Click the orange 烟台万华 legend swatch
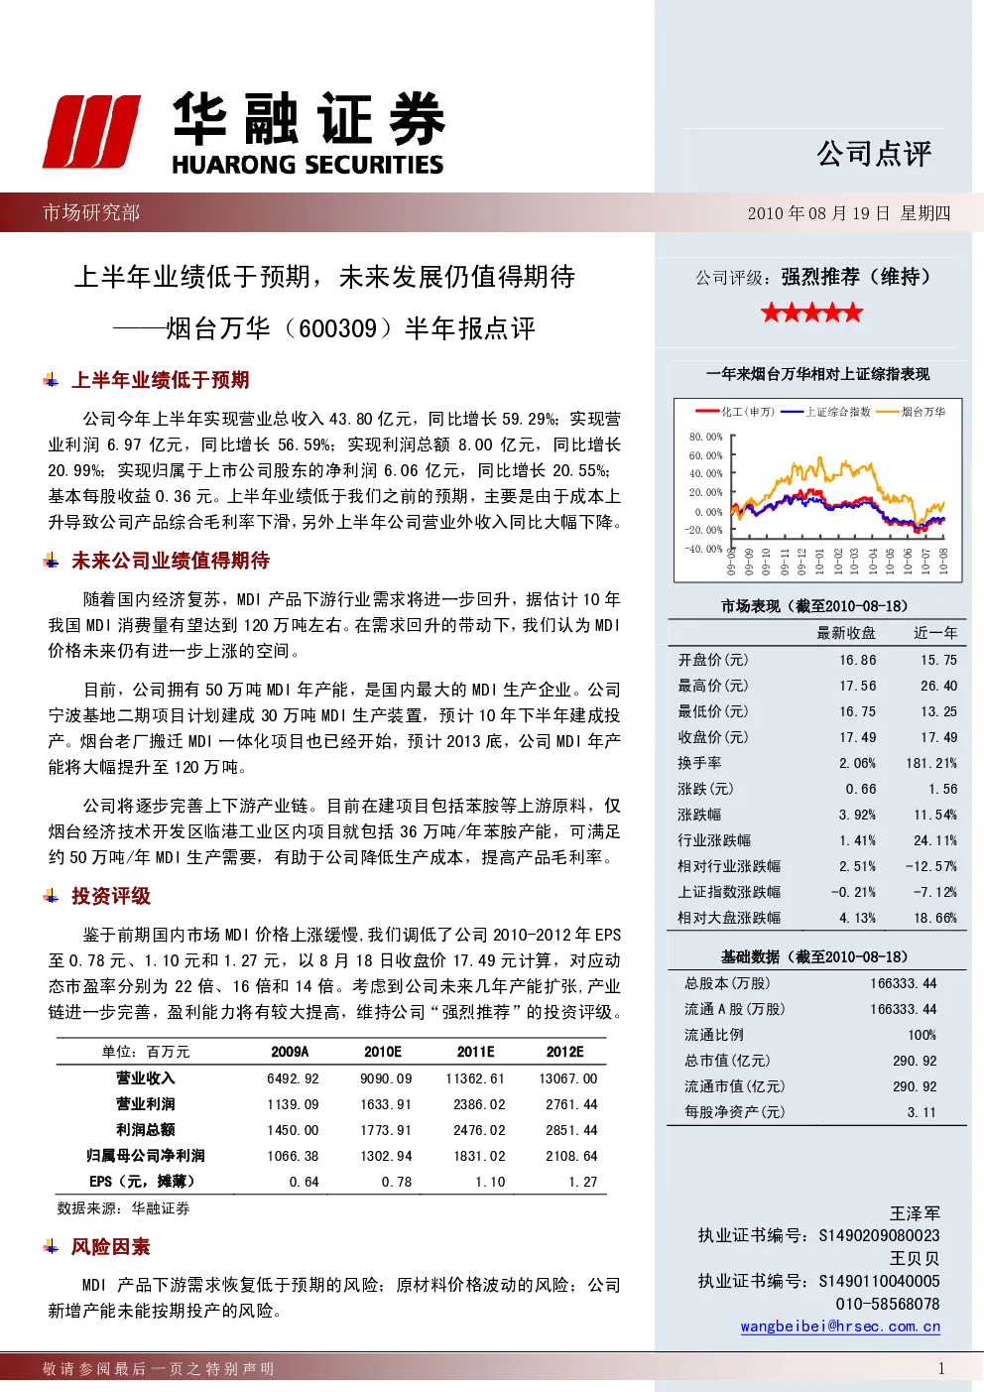 click(x=887, y=412)
